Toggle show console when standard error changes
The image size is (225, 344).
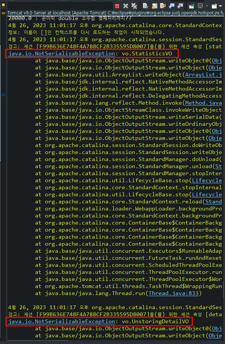point(180,6)
